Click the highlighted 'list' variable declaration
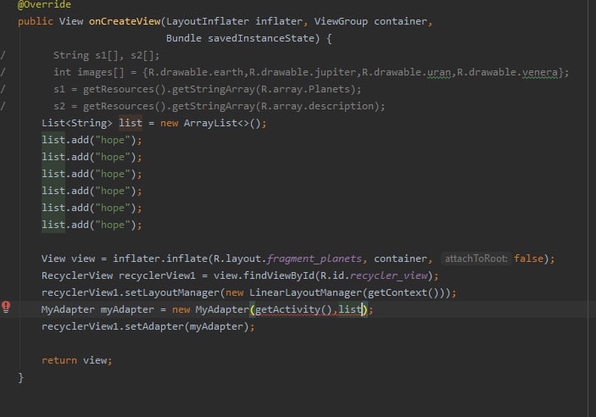Image resolution: width=596 pixels, height=417 pixels. (x=131, y=123)
